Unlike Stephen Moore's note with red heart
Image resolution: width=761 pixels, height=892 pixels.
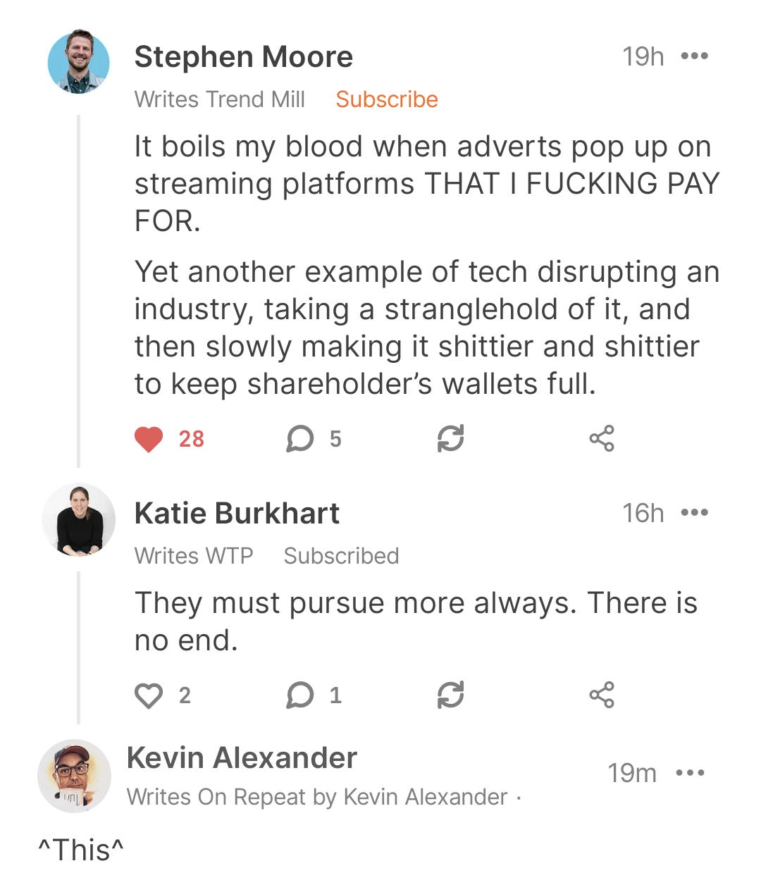(x=149, y=439)
